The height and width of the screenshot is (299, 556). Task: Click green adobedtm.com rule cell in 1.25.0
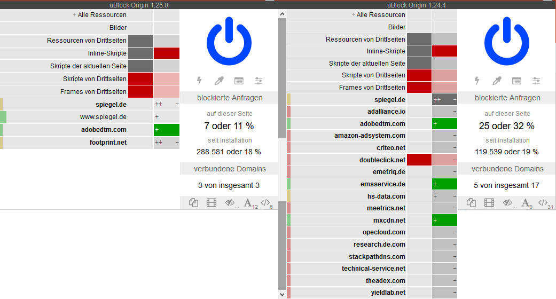coord(166,130)
